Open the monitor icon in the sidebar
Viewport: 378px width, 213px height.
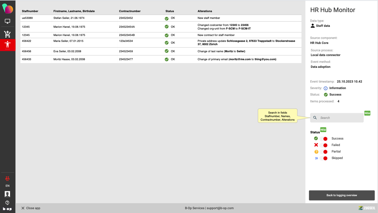7,21
